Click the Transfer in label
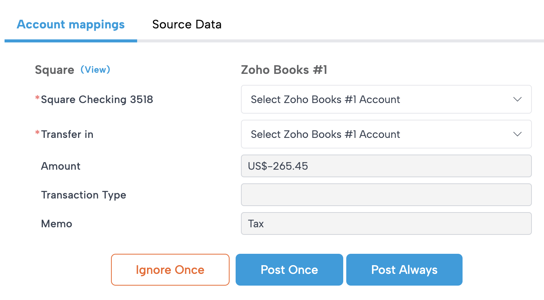 click(67, 134)
